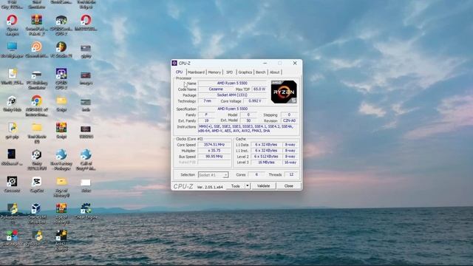
Task: Open the Oracle VM VirtualBox desktop icon
Action: tap(36, 208)
